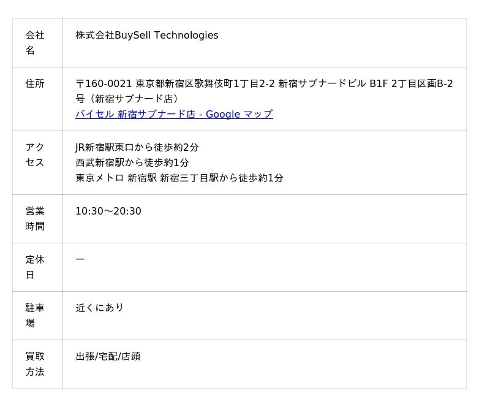Click the 西武新宿駅から徒歩約1分 line
The height and width of the screenshot is (407, 490).
point(132,162)
